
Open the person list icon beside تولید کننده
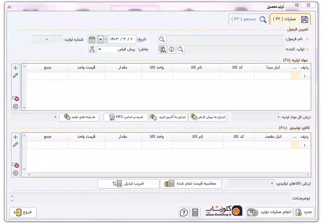[163, 49]
